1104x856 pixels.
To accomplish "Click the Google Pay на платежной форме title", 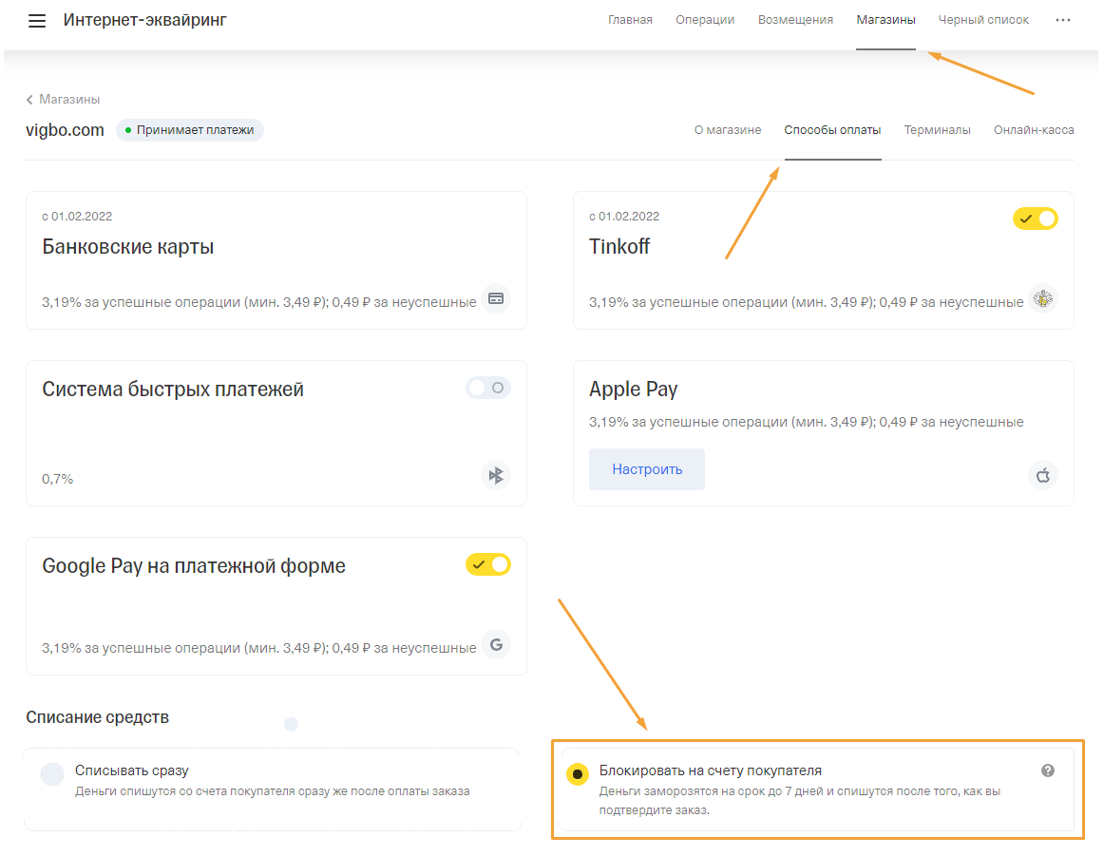I will click(194, 566).
